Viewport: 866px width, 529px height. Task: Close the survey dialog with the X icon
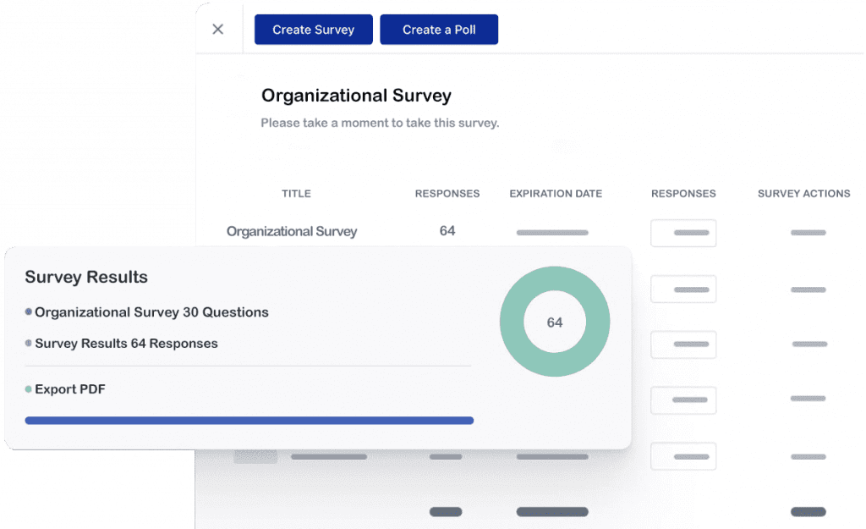pyautogui.click(x=217, y=29)
